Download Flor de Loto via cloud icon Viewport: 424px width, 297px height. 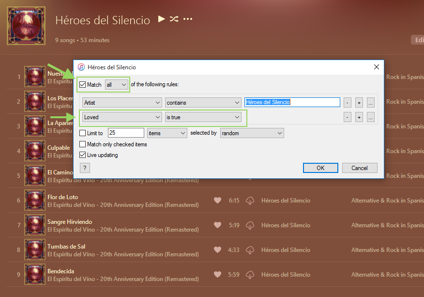click(x=250, y=200)
